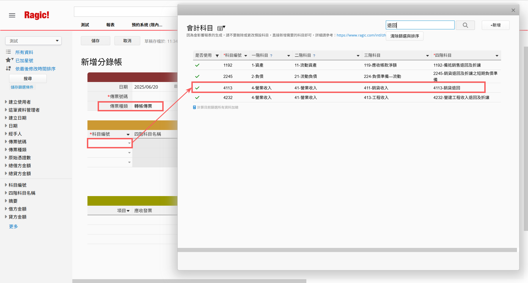Viewport: 528px width, 283px height.
Task: Open the hamburger menu beside Ragic logo
Action: (12, 15)
